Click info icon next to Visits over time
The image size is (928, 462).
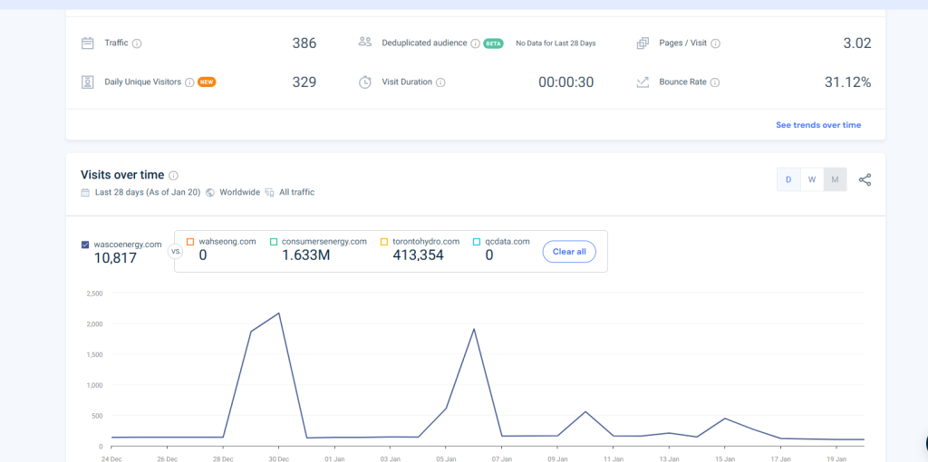(173, 176)
